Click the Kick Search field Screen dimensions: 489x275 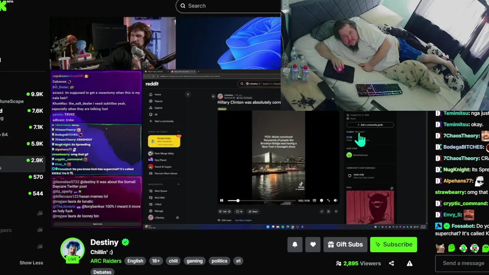tap(228, 6)
